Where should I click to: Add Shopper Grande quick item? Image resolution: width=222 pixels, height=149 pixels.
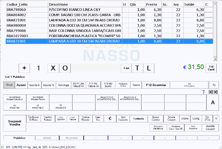(x=15, y=99)
